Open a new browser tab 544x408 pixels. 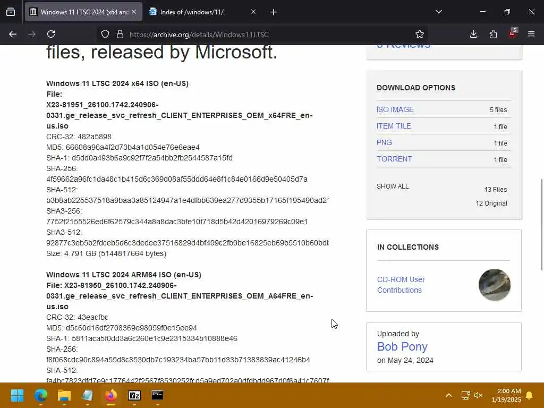(274, 12)
